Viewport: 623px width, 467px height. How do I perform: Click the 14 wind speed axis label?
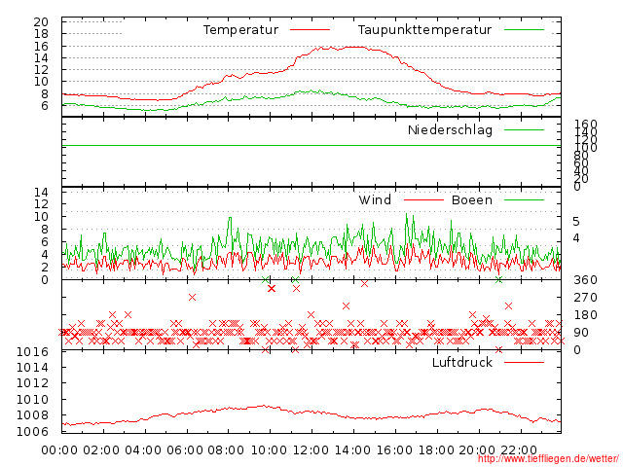(x=41, y=193)
